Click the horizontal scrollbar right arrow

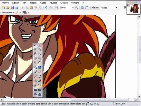136,100
